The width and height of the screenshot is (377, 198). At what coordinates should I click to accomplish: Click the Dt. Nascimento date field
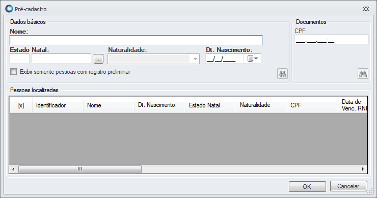225,59
